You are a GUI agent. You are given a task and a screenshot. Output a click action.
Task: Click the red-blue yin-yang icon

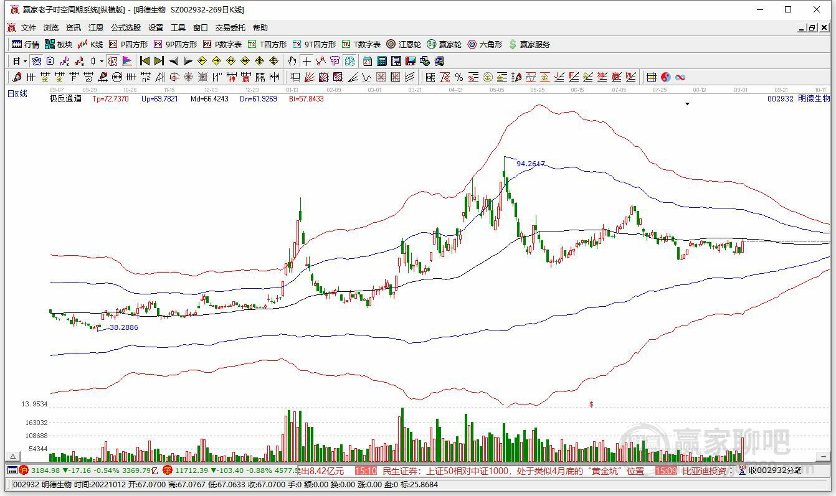pyautogui.click(x=665, y=77)
